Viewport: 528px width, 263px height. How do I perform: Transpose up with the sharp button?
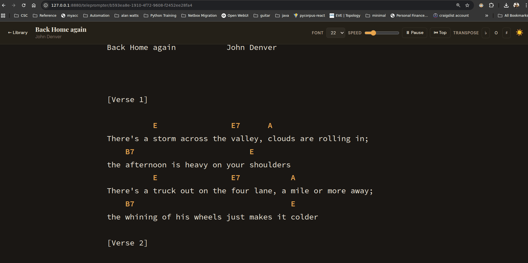coord(507,33)
